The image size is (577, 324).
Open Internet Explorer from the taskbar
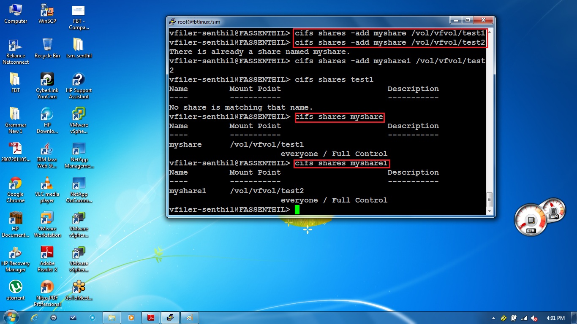pos(34,318)
